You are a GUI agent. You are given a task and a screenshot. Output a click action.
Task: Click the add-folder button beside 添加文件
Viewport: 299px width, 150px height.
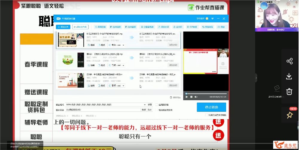pyautogui.click(x=80, y=27)
